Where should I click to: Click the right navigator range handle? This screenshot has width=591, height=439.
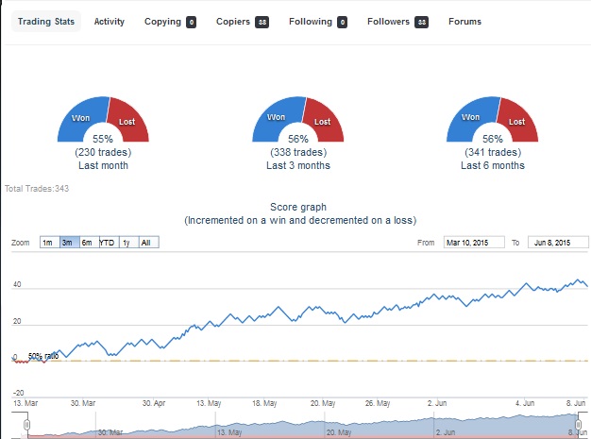click(x=578, y=426)
